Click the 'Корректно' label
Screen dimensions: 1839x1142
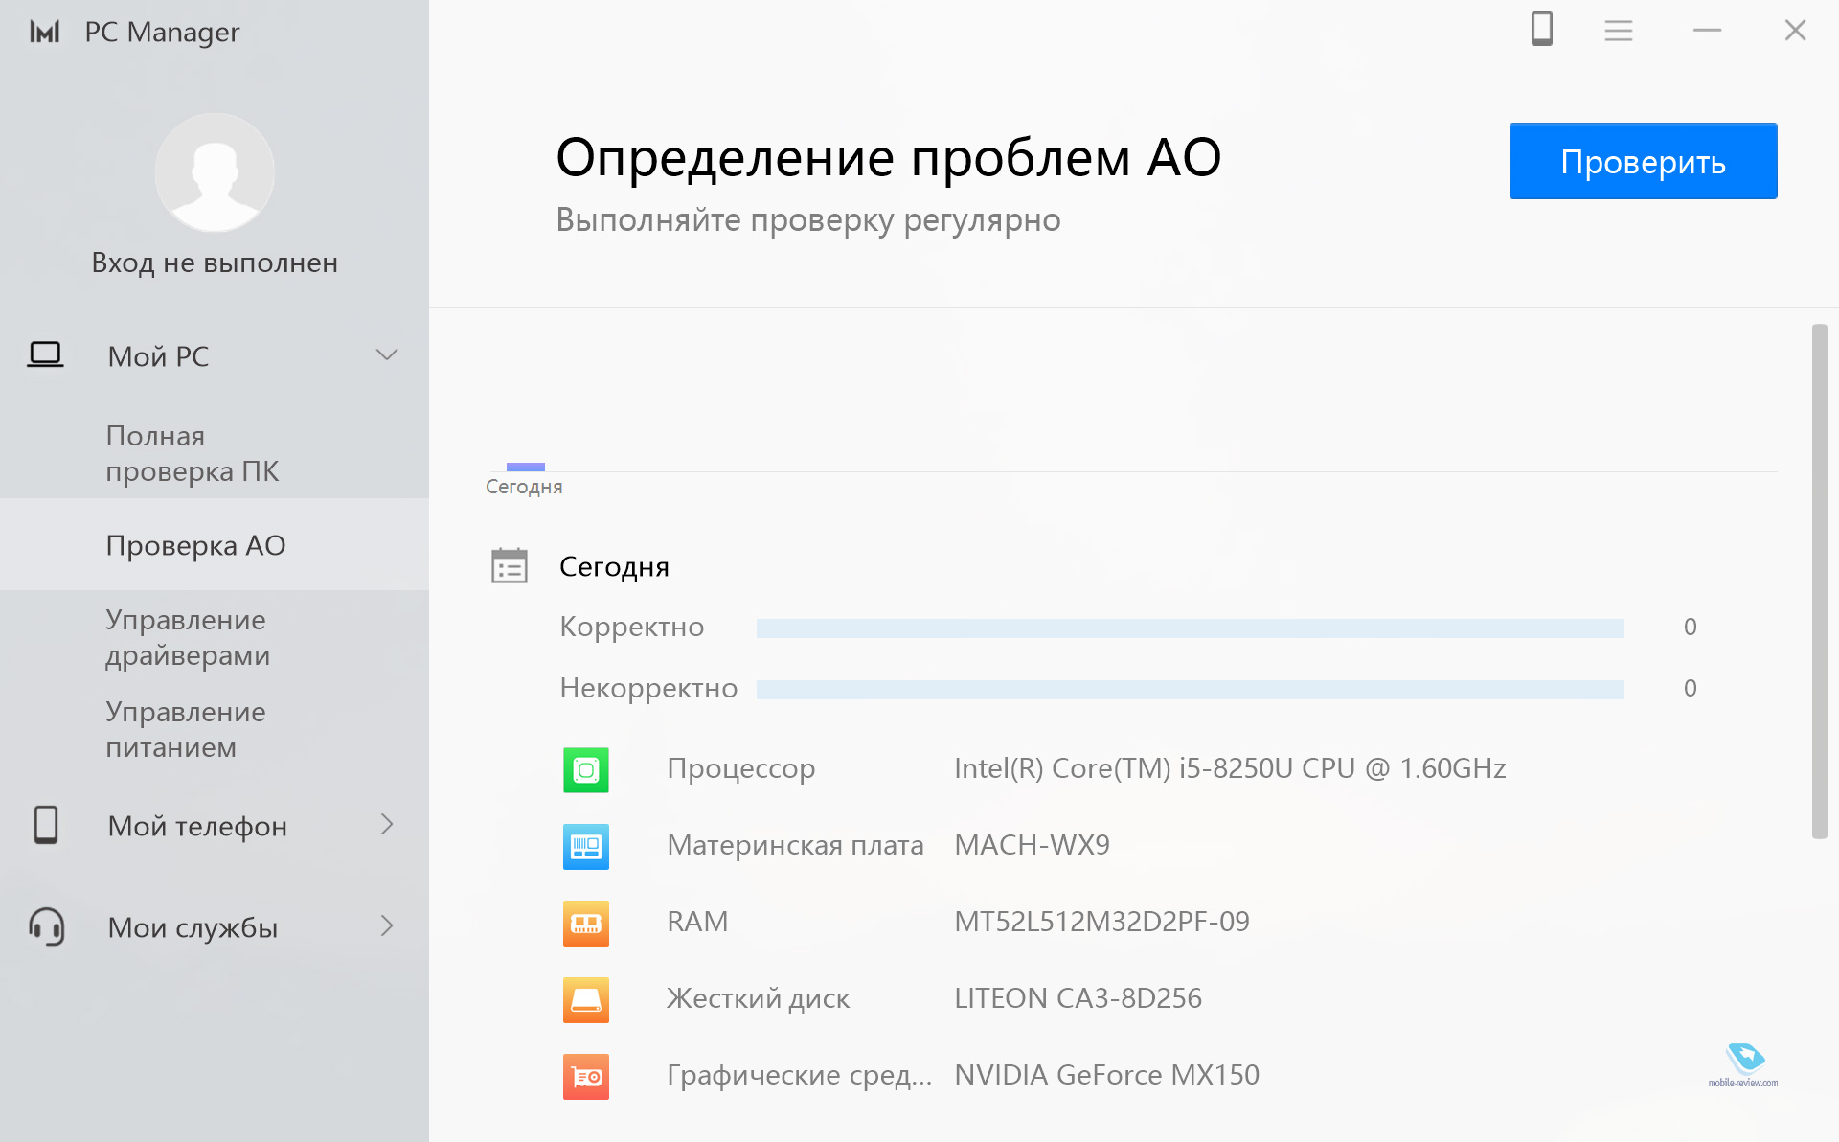[x=631, y=627]
